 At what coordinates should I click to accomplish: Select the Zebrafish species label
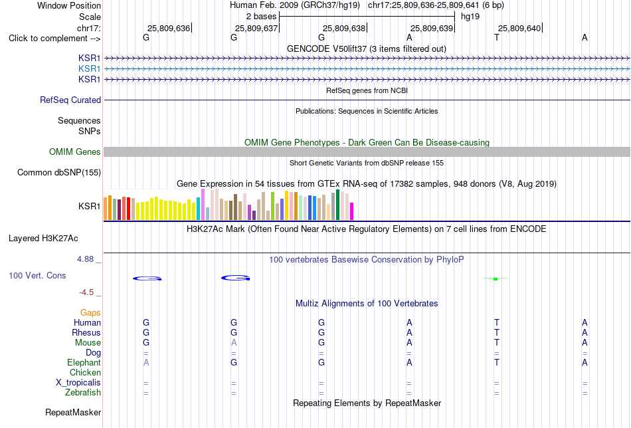click(83, 392)
